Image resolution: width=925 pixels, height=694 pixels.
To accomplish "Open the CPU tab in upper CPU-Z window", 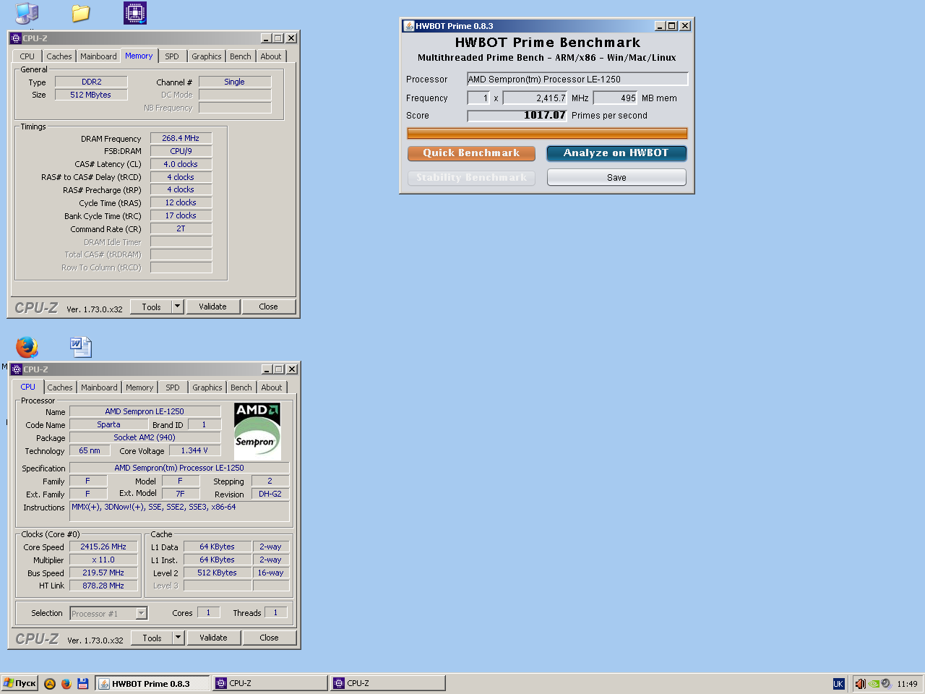I will pyautogui.click(x=27, y=56).
